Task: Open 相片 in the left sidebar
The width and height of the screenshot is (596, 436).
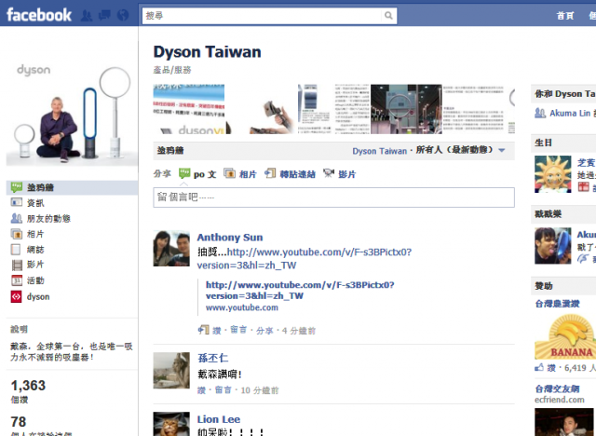Action: coord(35,234)
